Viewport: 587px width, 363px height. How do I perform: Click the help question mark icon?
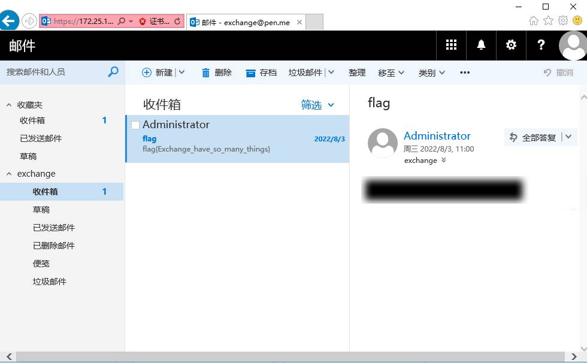click(541, 45)
